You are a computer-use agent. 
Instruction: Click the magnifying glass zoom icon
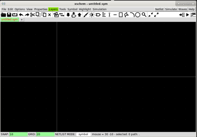click(144, 15)
